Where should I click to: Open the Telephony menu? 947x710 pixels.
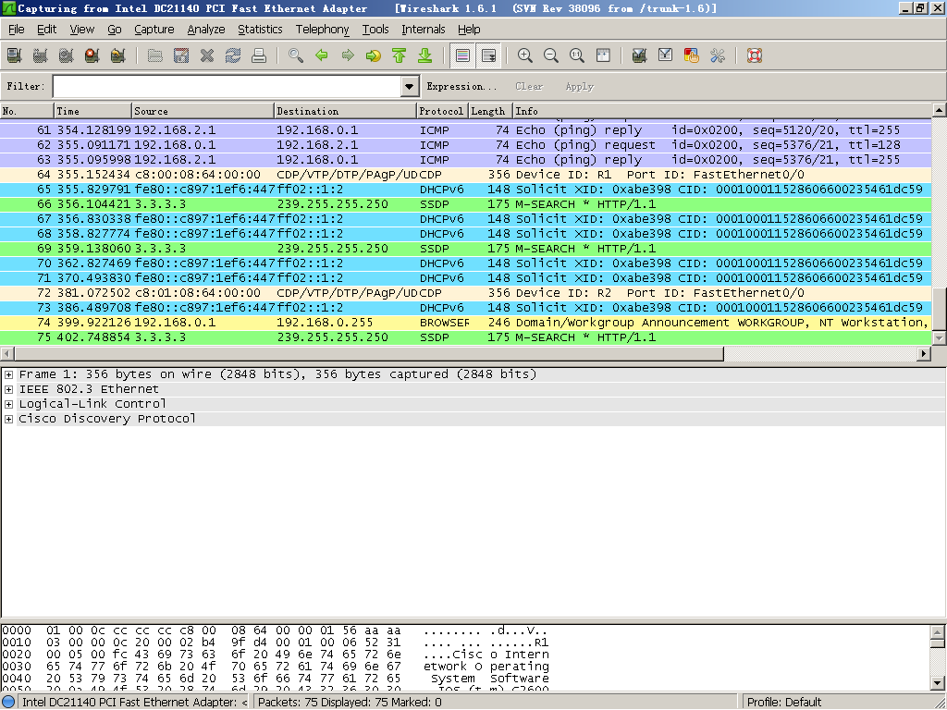point(322,29)
